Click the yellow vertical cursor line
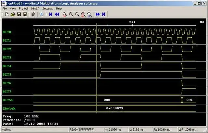208x133 pixels. [x=97, y=68]
